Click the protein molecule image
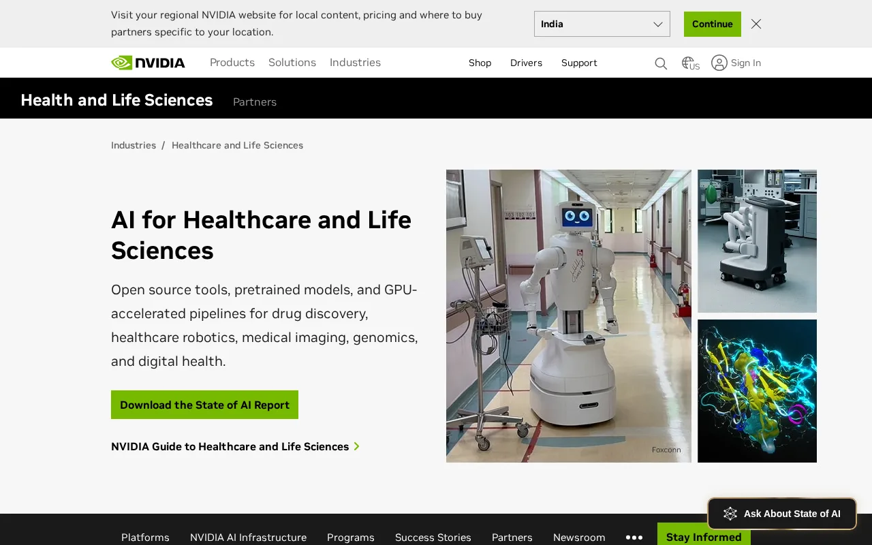Image resolution: width=872 pixels, height=545 pixels. click(757, 391)
